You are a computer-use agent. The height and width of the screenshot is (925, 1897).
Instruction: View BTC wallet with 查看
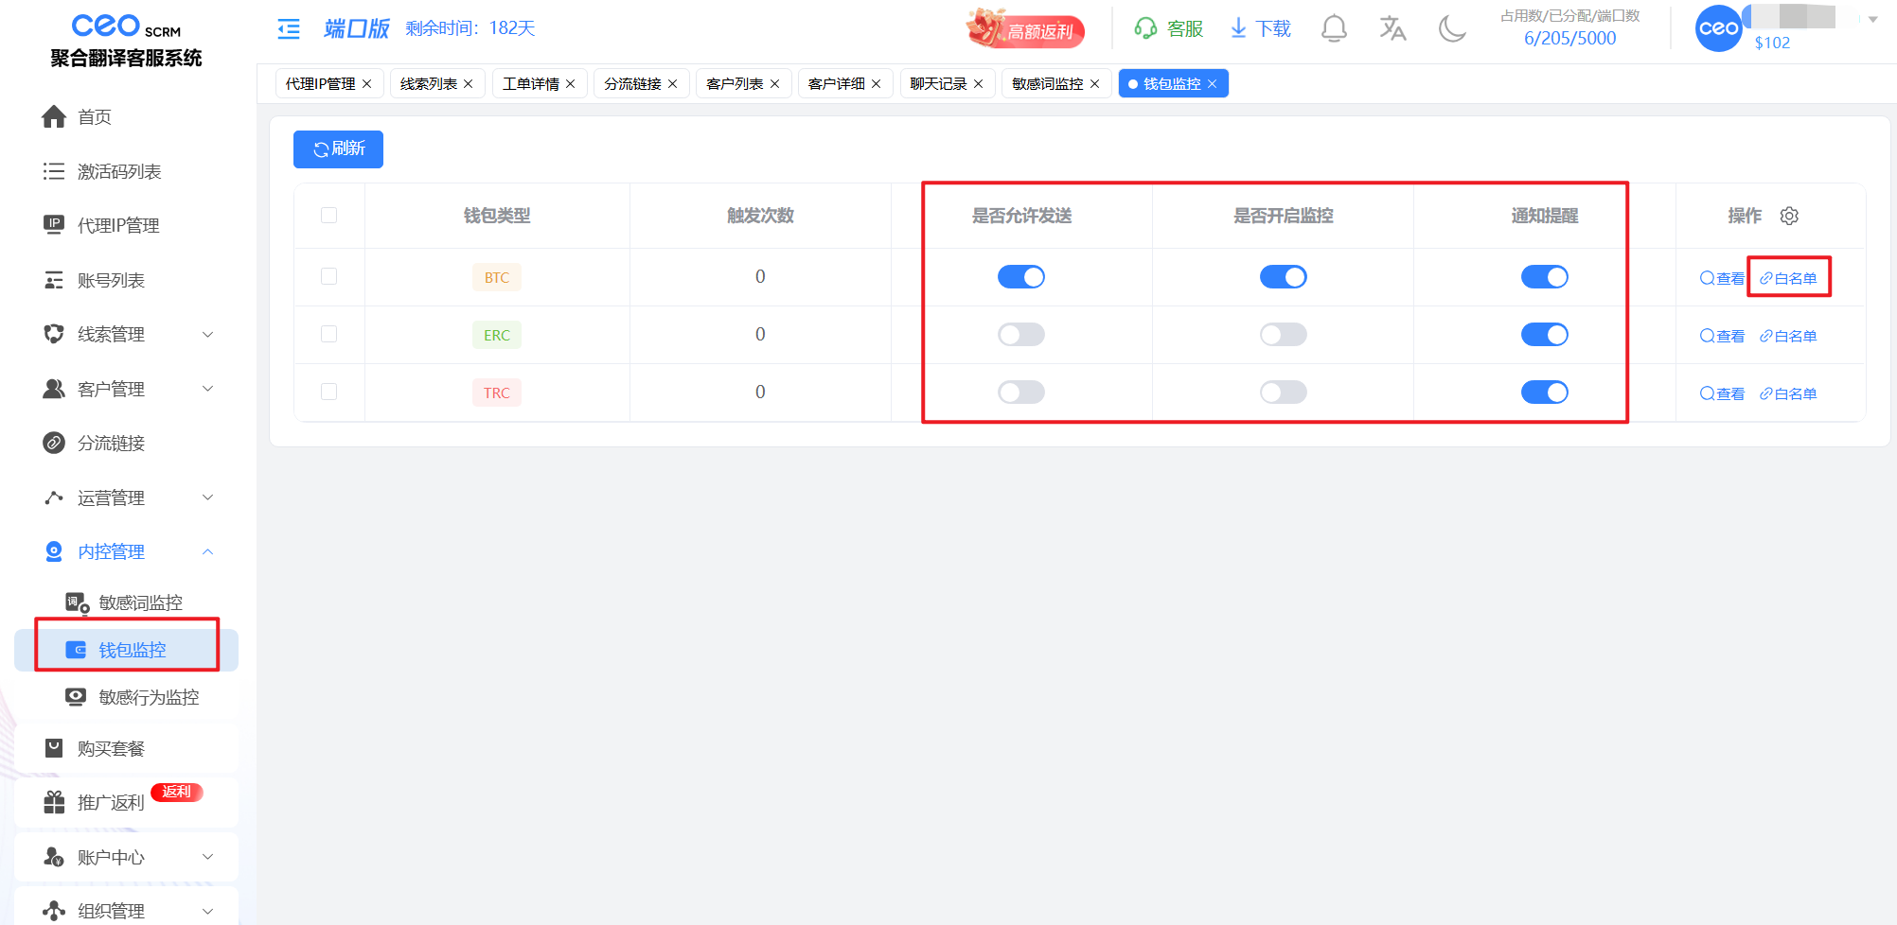1722,278
